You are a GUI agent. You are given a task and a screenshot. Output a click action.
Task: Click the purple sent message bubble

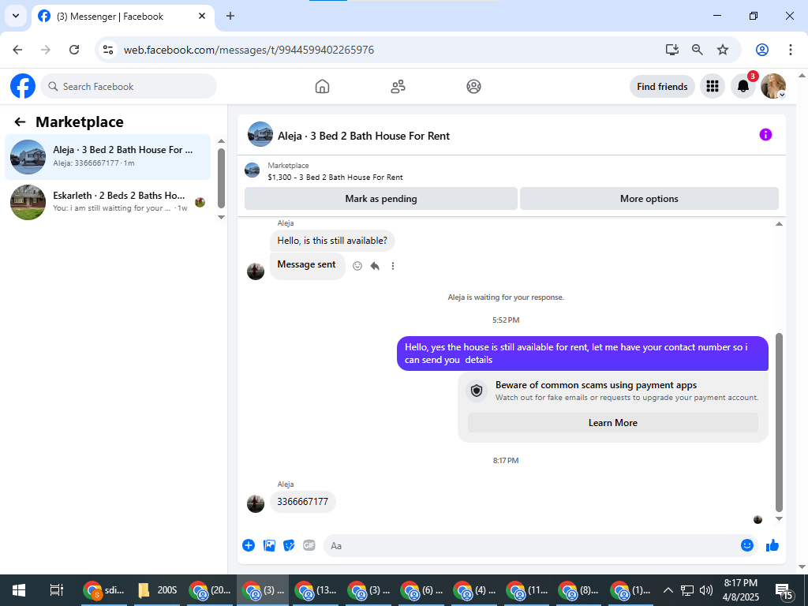pos(582,353)
